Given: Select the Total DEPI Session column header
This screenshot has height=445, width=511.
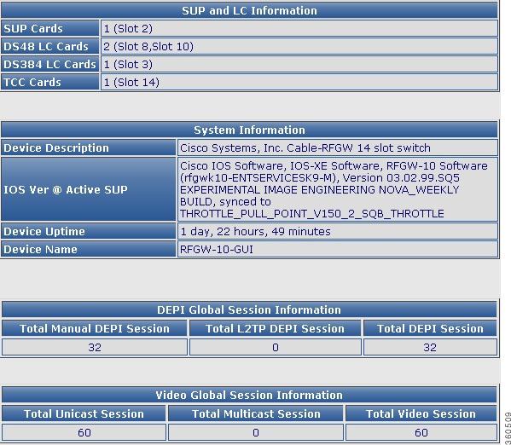Looking at the screenshot, I should tap(430, 328).
